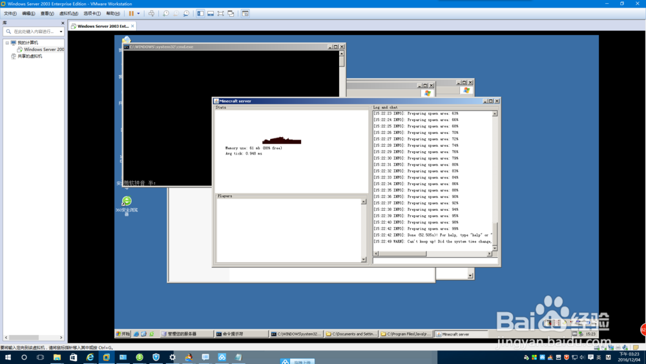Click guest taskbar C:\Documents and Settings button
This screenshot has width=646, height=364.
(x=351, y=334)
